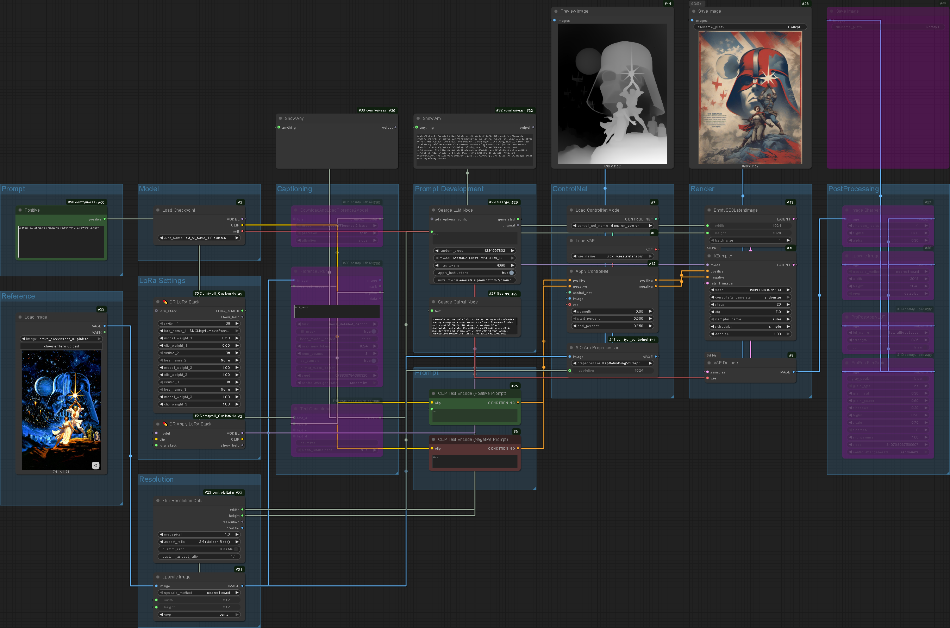Image resolution: width=950 pixels, height=628 pixels.
Task: Open the model dropdown showing Mistral-7B-Instruct
Action: 474,258
